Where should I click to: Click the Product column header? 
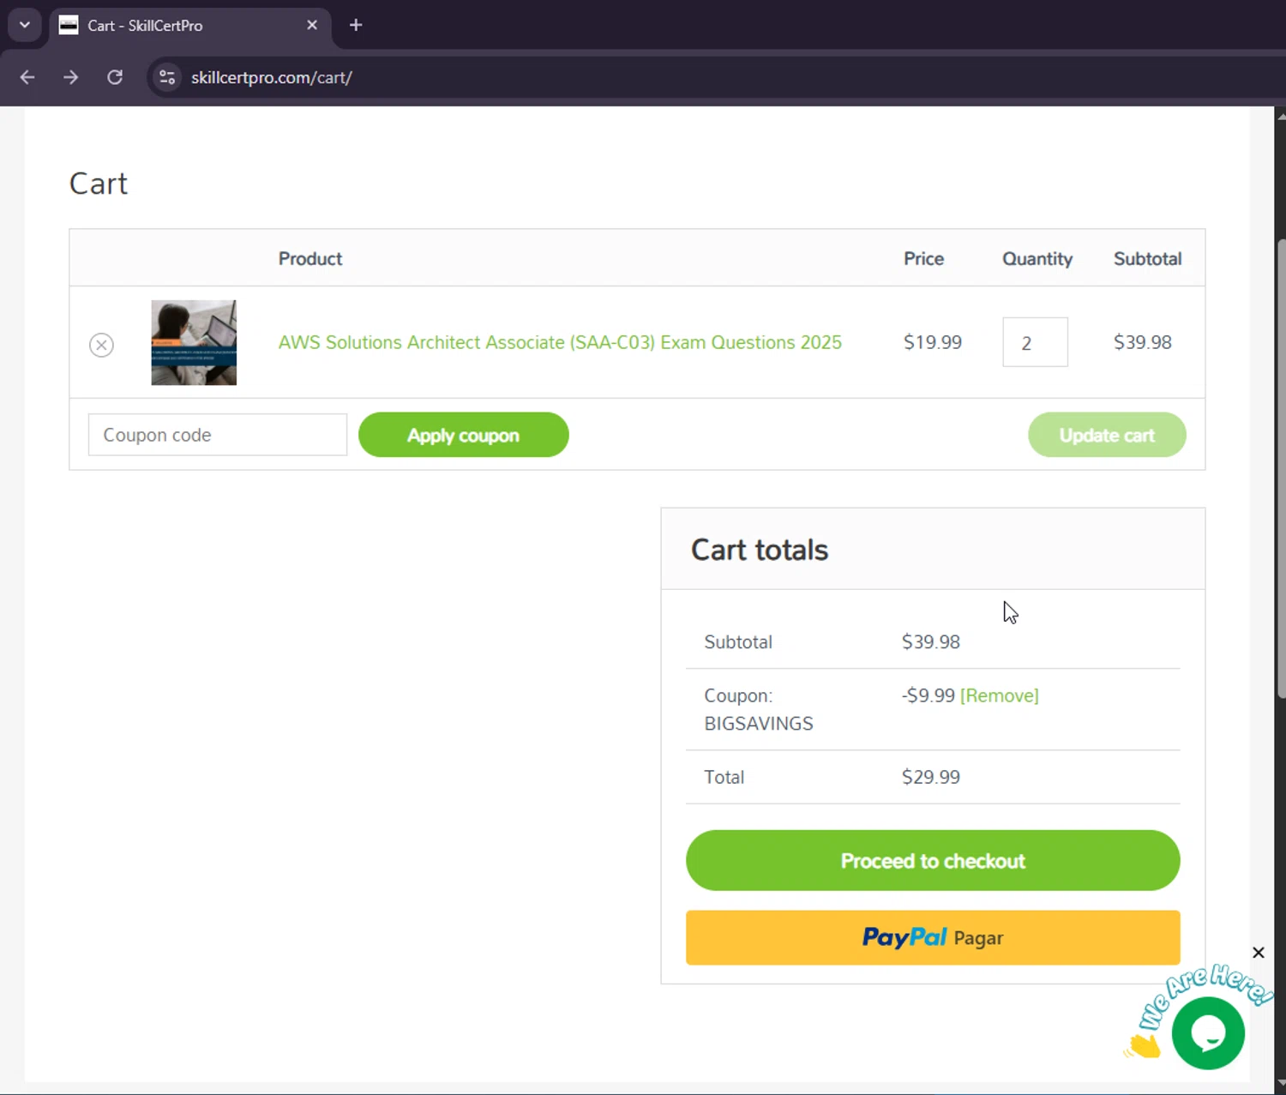(x=310, y=259)
